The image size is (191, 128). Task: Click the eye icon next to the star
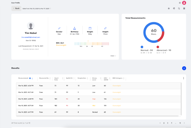click(174, 8)
